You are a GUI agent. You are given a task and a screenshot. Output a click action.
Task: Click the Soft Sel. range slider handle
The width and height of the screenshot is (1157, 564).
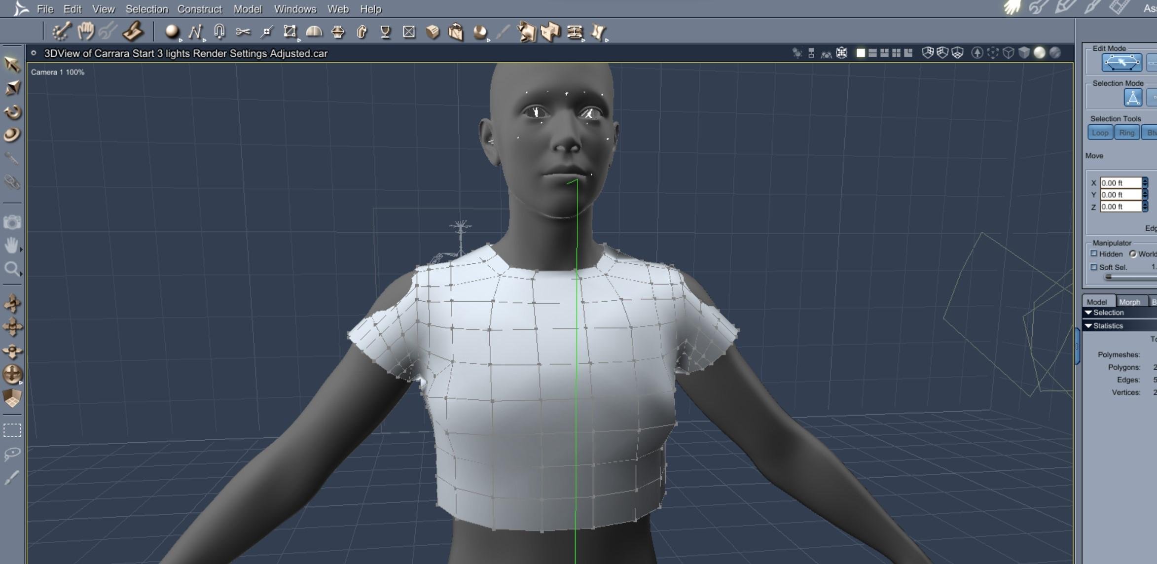(x=1109, y=277)
